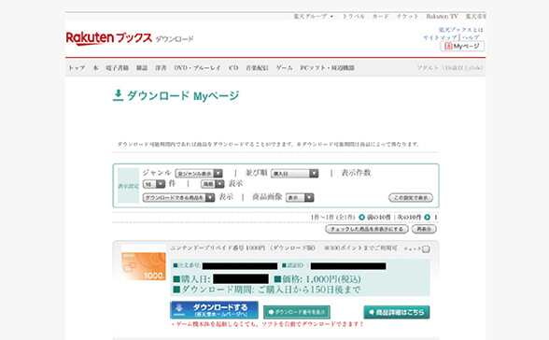Viewport: 549px width, 340px height.
Task: Click the green download number display button
Action: pos(297,312)
